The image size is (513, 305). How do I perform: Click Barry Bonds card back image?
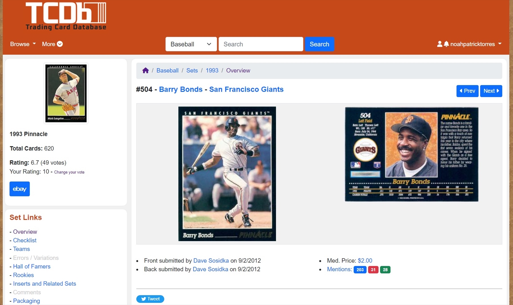[411, 154]
